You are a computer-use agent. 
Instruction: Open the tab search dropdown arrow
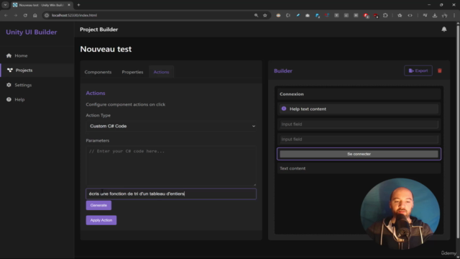(x=5, y=5)
